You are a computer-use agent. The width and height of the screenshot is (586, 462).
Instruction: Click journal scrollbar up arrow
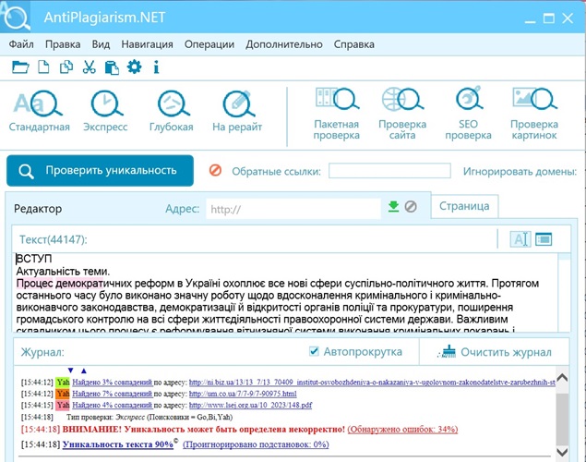click(x=562, y=378)
